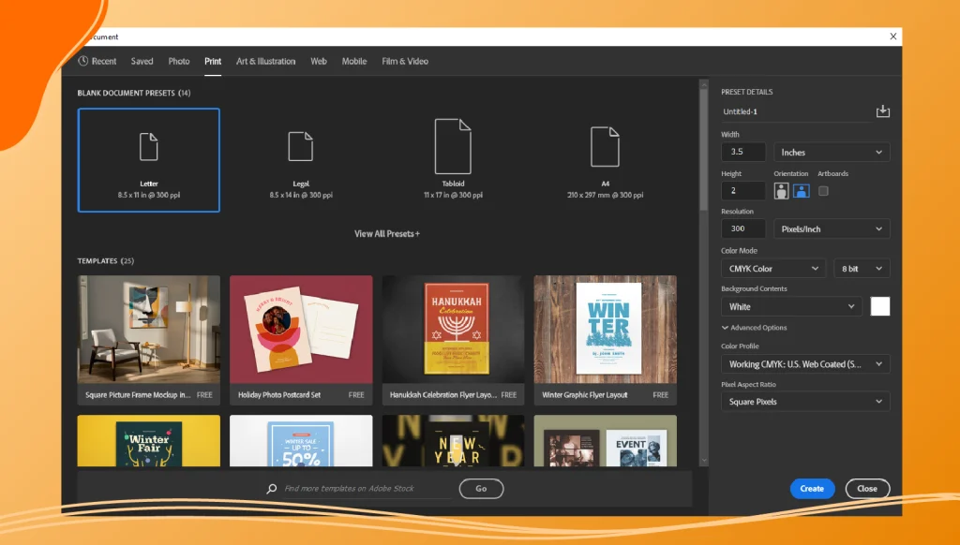The image size is (960, 545).
Task: Click the Recent clock icon
Action: pyautogui.click(x=83, y=61)
